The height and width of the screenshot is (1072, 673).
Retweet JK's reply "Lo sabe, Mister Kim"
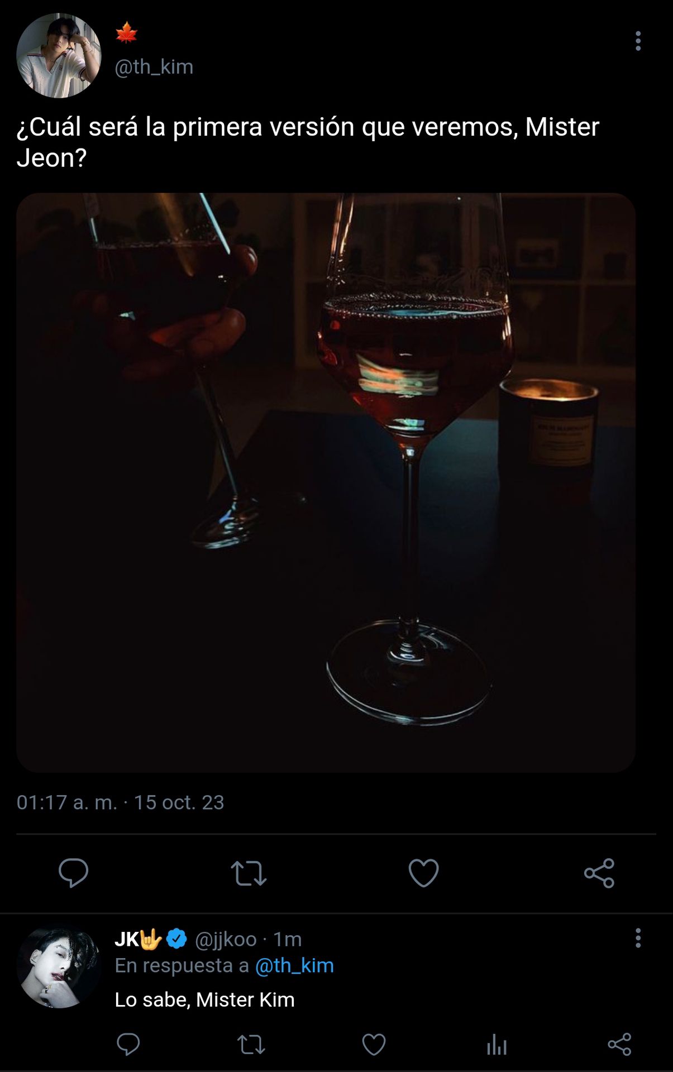[251, 1045]
